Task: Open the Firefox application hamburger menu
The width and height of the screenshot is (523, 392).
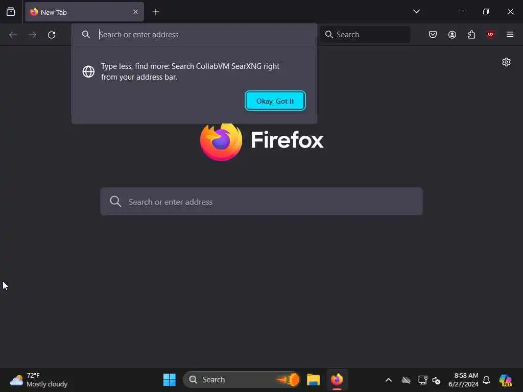Action: [510, 35]
